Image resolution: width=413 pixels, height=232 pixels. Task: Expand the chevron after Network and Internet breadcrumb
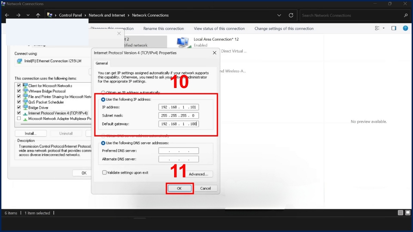coord(129,15)
